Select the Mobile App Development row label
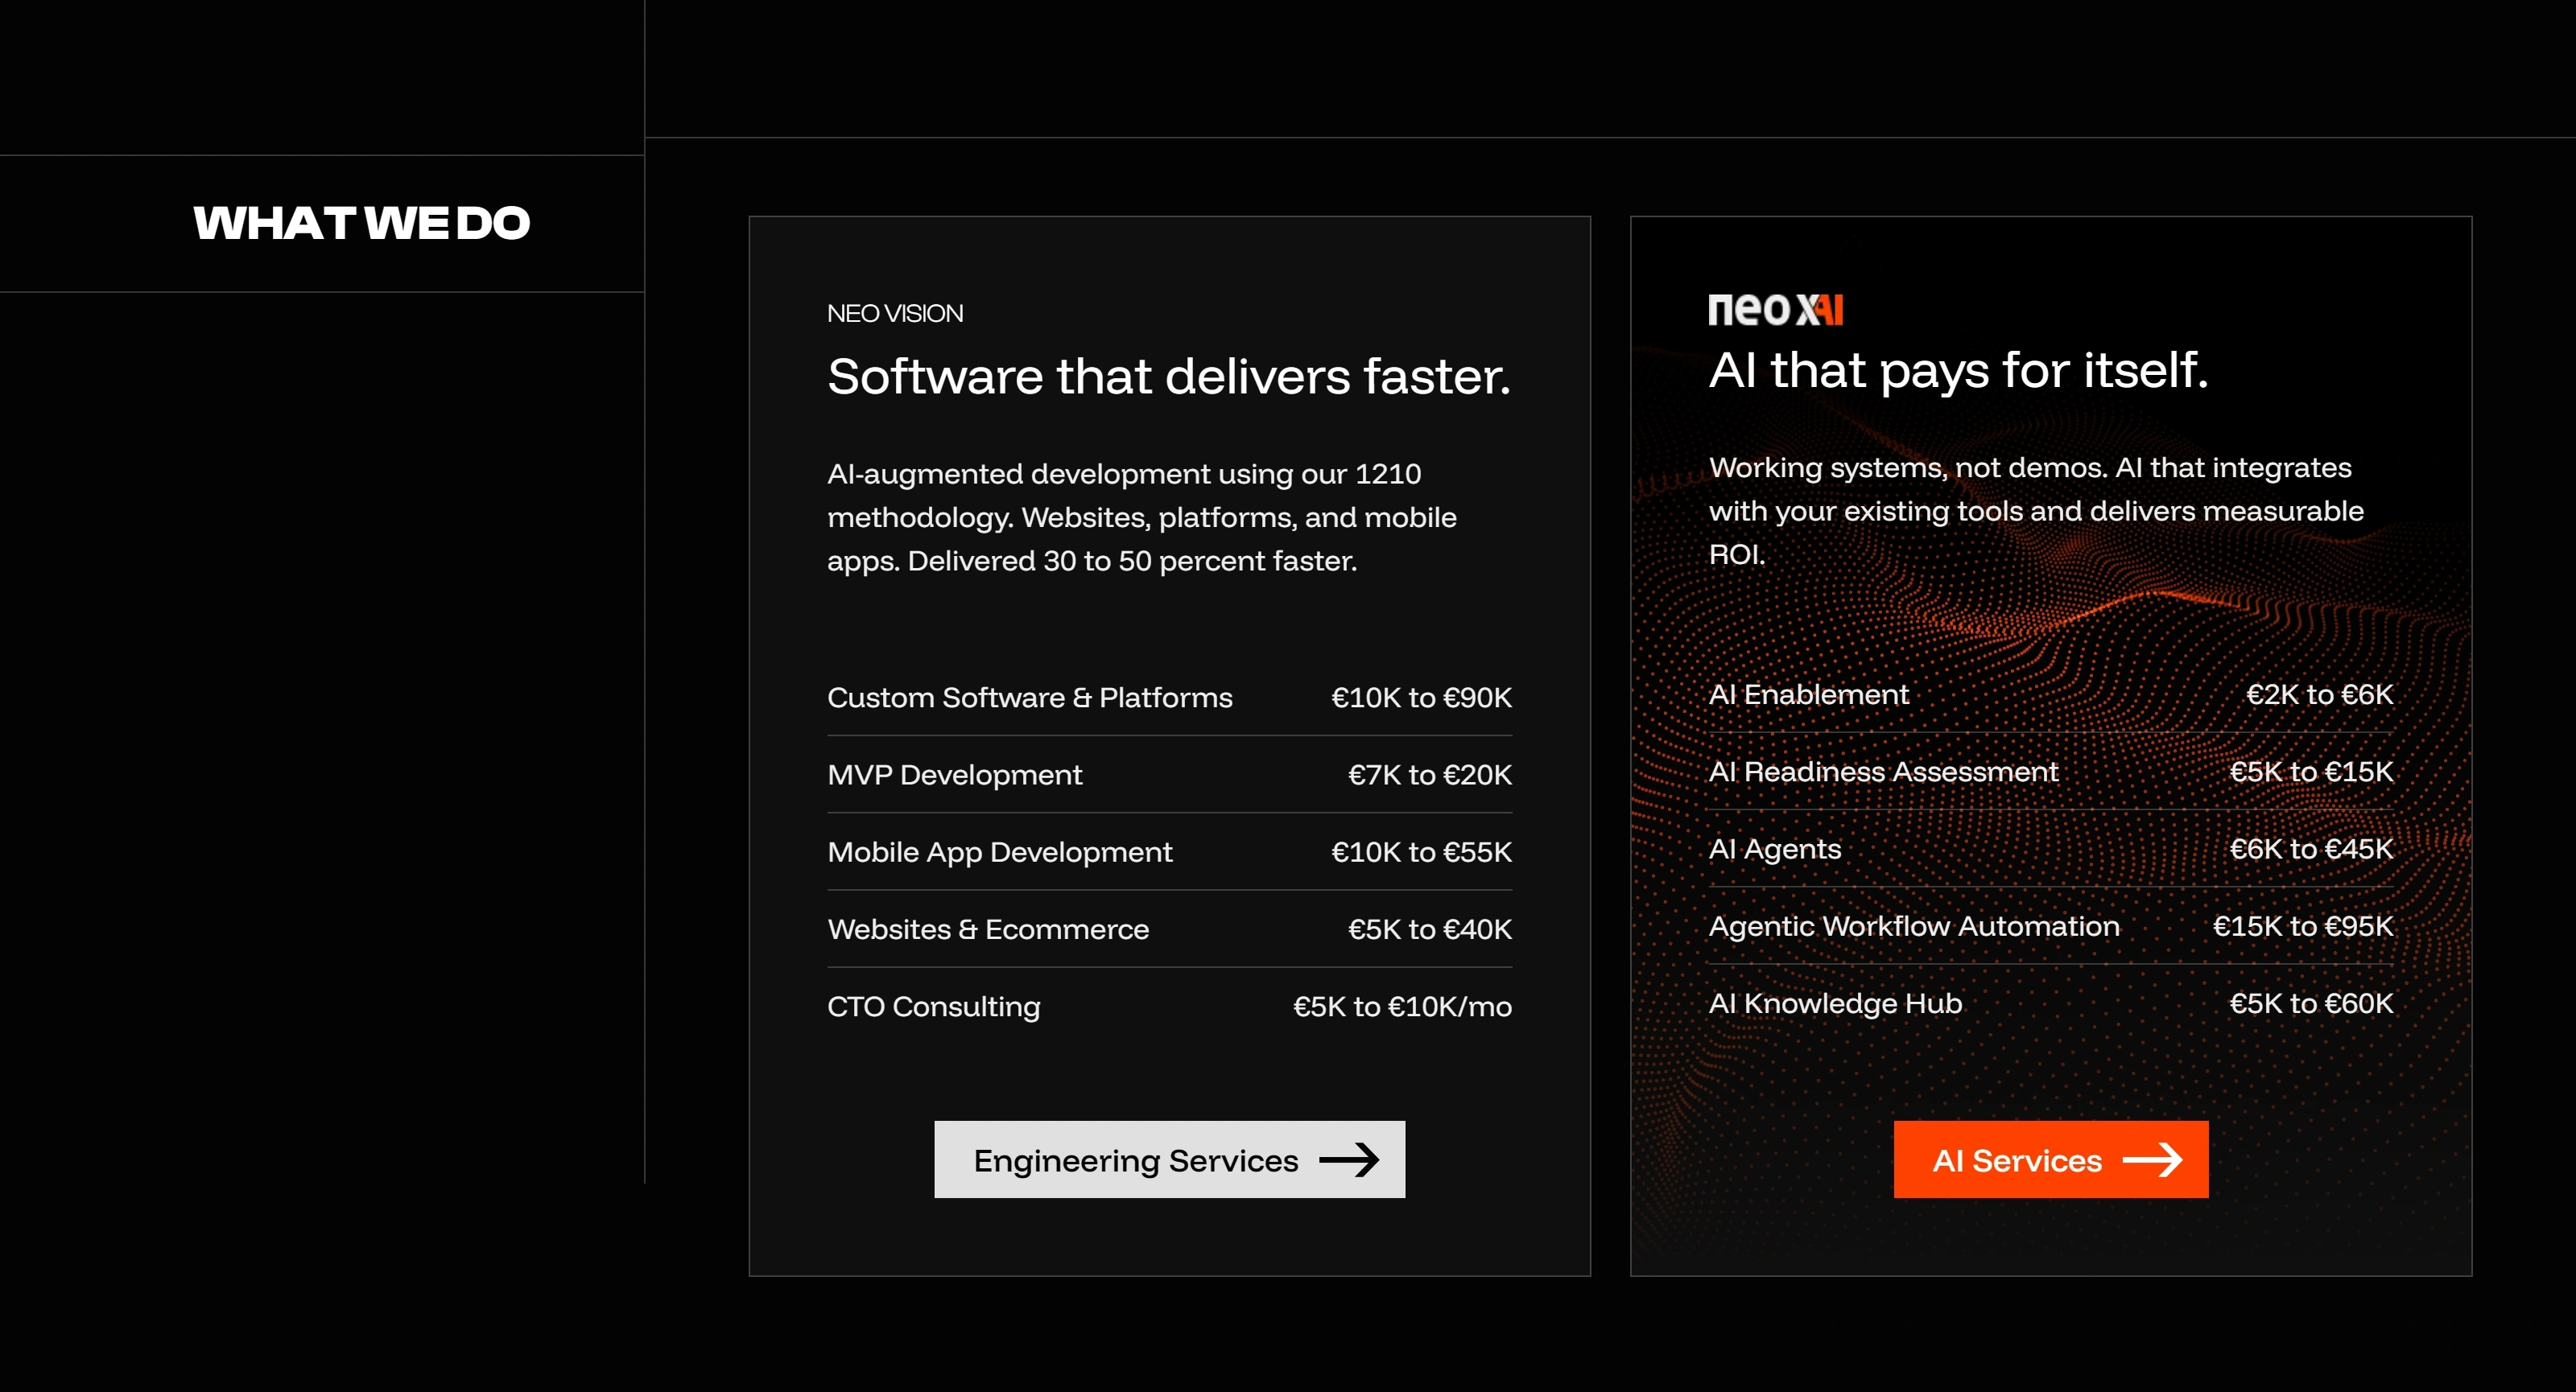The width and height of the screenshot is (2576, 1392). (999, 852)
